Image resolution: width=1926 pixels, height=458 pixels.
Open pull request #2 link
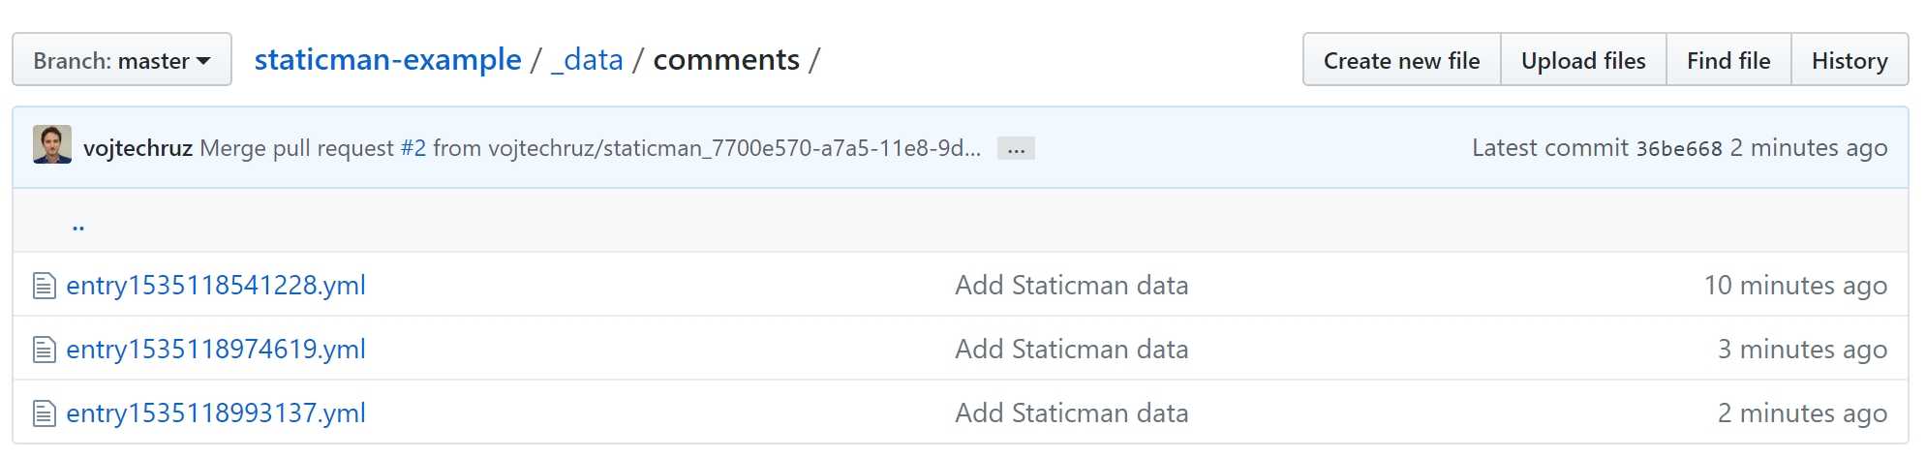(413, 148)
